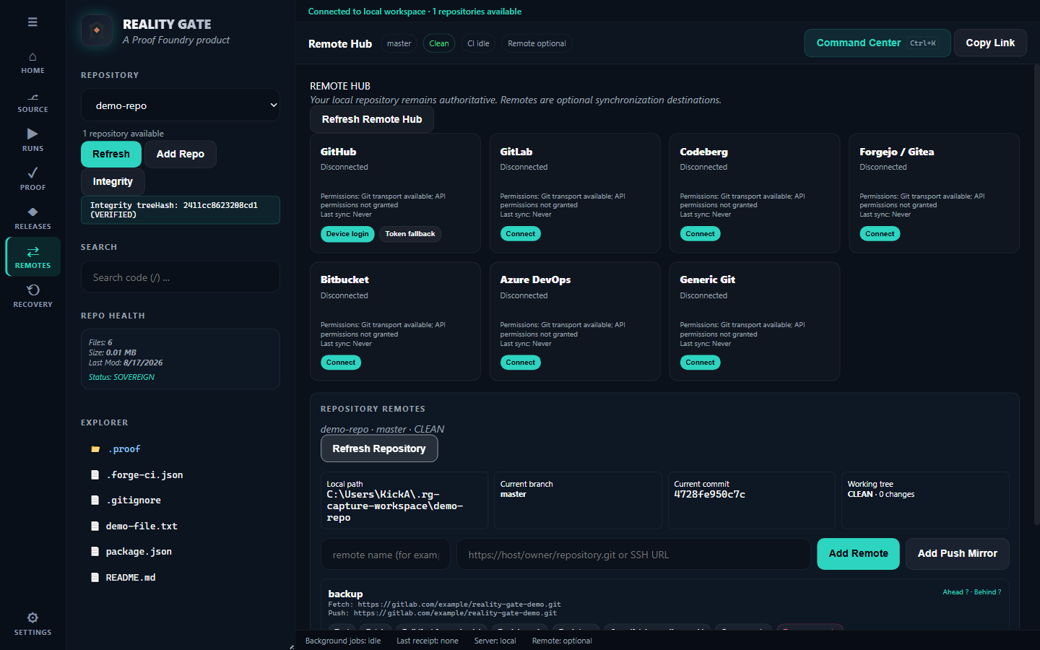
Task: Click Remote: optional in status bar
Action: pyautogui.click(x=562, y=641)
